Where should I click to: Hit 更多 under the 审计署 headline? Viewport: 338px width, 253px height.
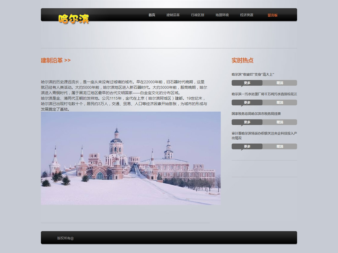tap(247, 147)
